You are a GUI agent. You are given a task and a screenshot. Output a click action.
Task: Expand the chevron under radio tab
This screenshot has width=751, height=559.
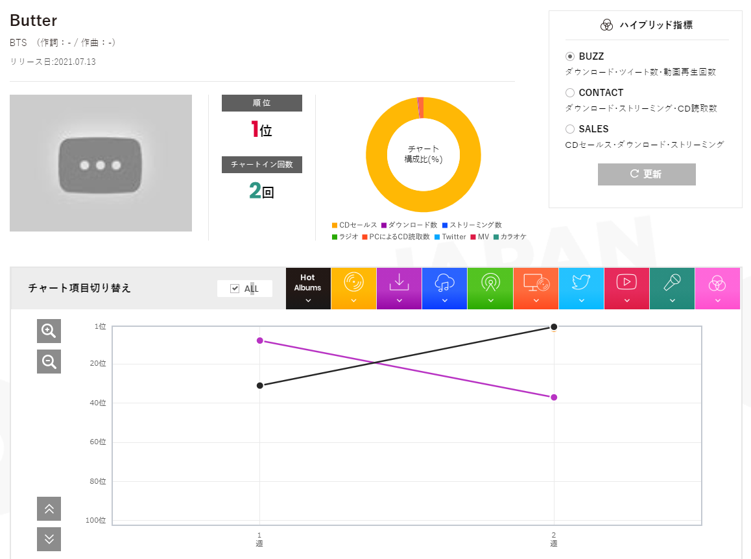tap(490, 300)
